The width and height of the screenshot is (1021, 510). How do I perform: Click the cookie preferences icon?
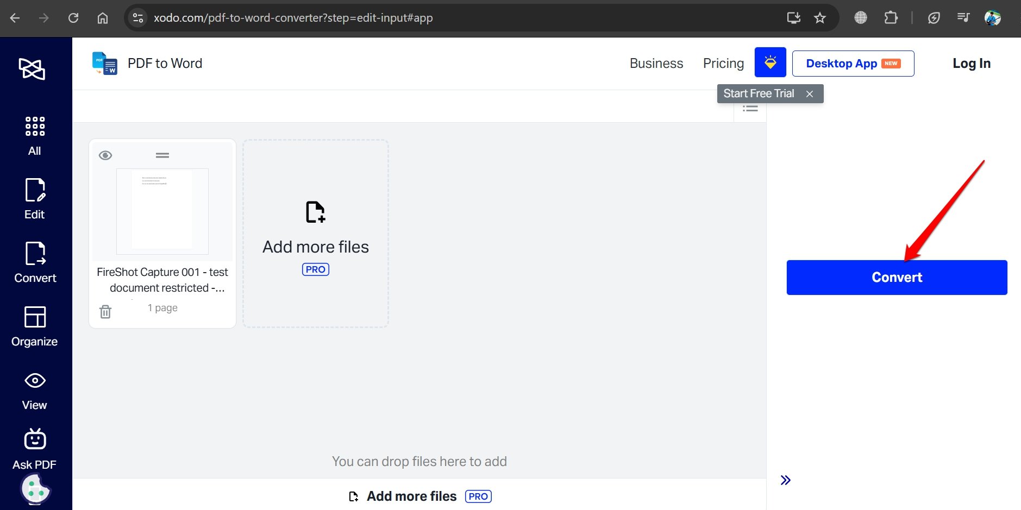tap(36, 489)
